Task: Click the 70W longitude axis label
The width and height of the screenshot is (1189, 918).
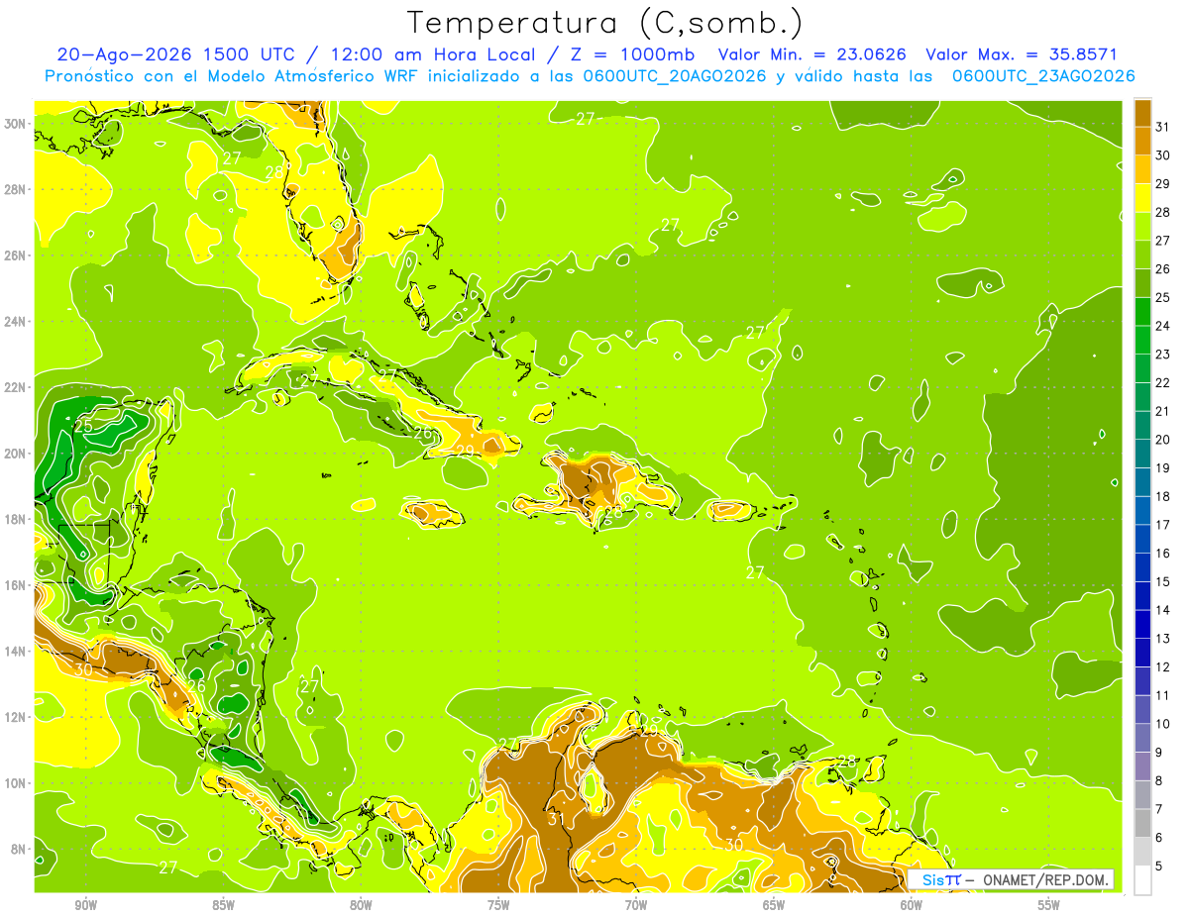Action: (636, 905)
